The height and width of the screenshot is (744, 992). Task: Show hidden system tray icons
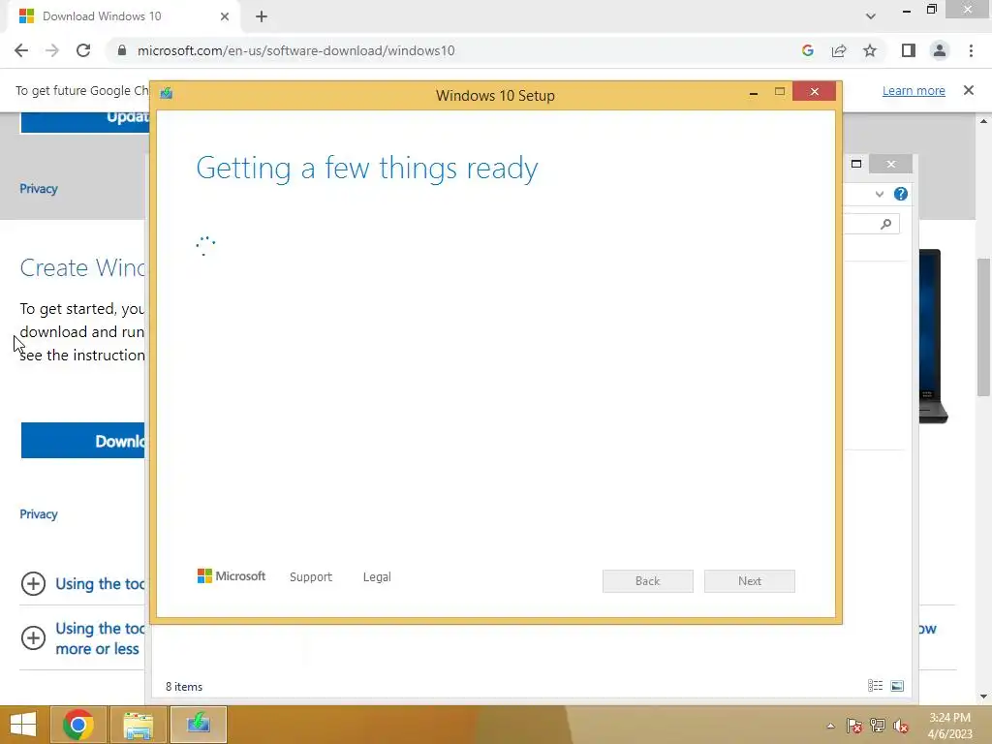pyautogui.click(x=830, y=726)
